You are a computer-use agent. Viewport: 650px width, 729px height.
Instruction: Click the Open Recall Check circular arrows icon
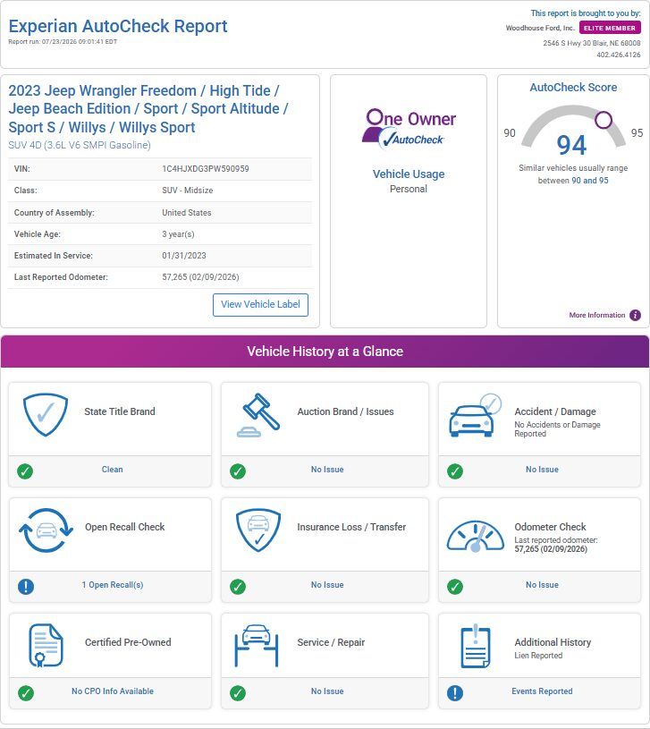pyautogui.click(x=46, y=530)
